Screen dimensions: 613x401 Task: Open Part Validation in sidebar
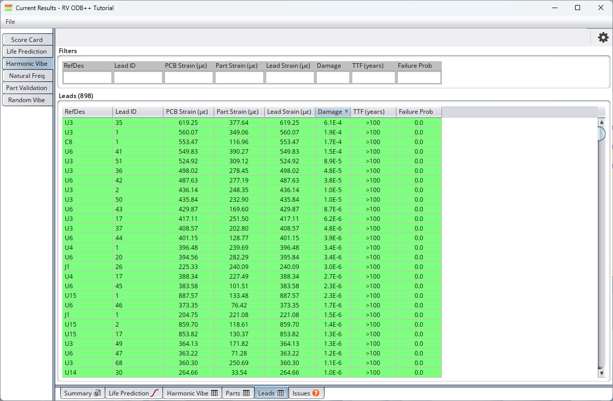point(27,88)
